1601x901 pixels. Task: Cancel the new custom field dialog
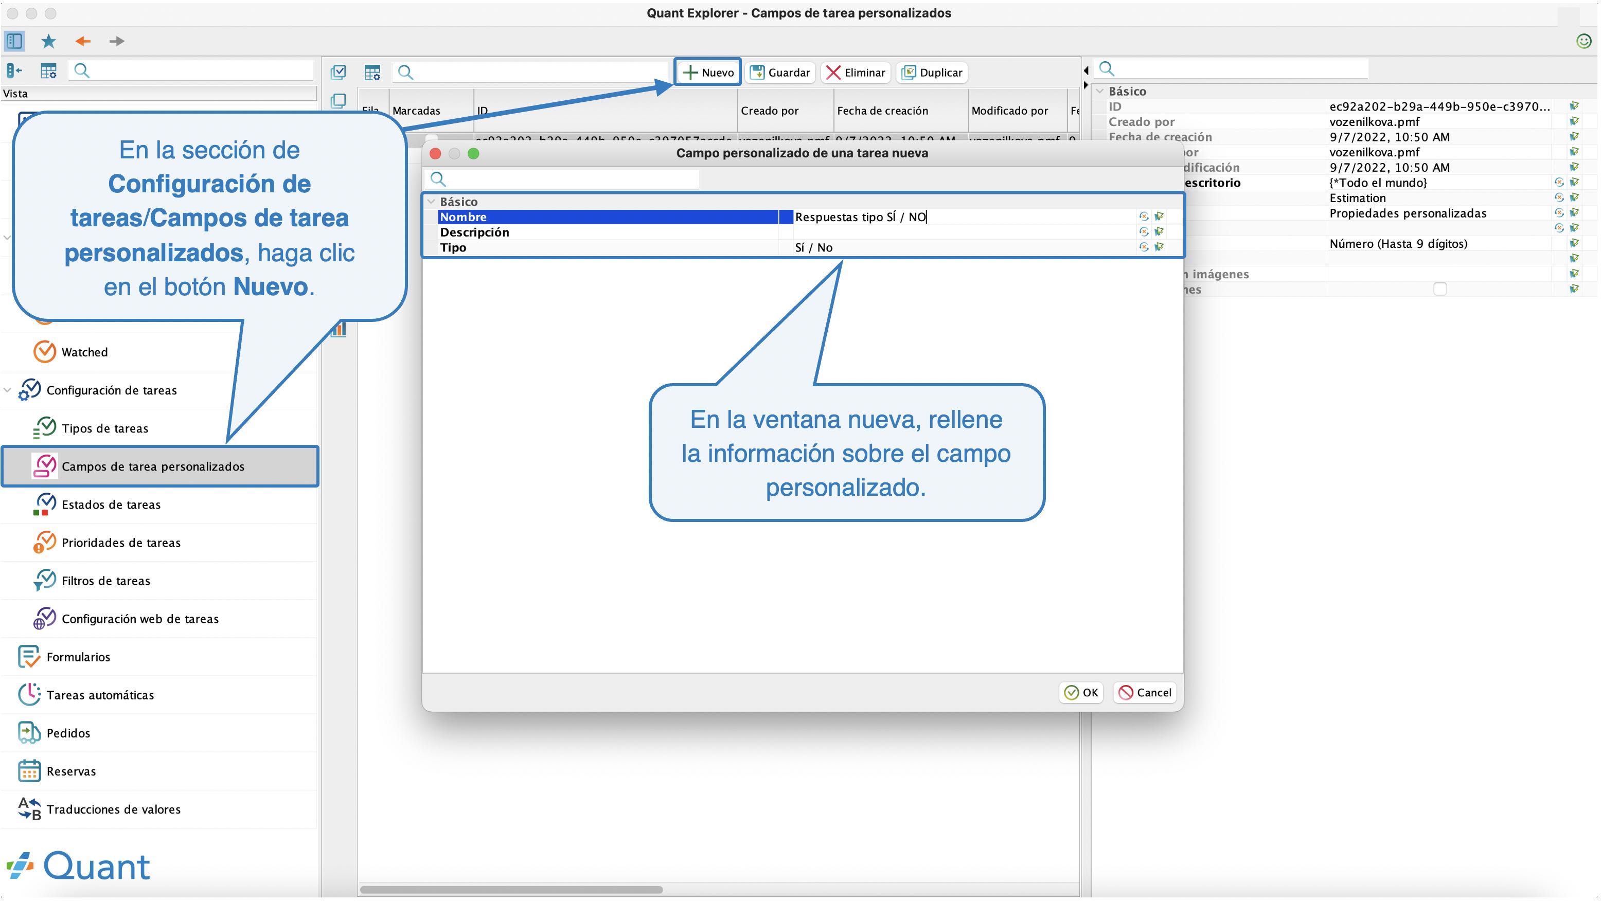(x=1145, y=692)
